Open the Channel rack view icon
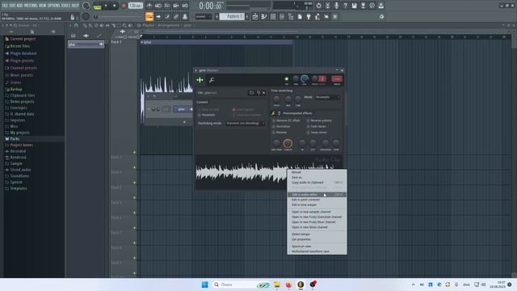517x291 pixels. point(273,16)
